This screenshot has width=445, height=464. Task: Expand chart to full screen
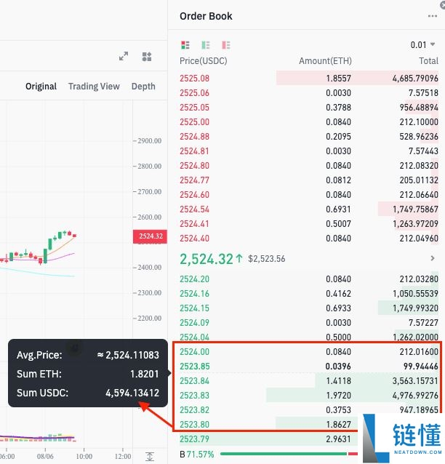(124, 56)
